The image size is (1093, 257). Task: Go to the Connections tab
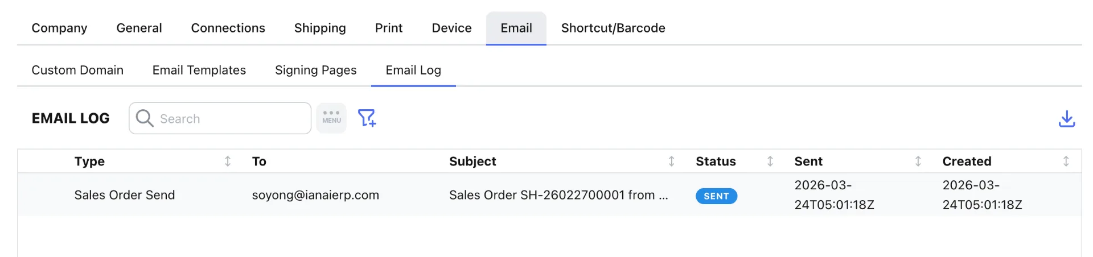pyautogui.click(x=228, y=28)
